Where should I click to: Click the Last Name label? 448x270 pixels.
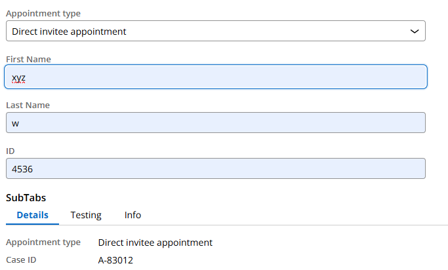(28, 106)
